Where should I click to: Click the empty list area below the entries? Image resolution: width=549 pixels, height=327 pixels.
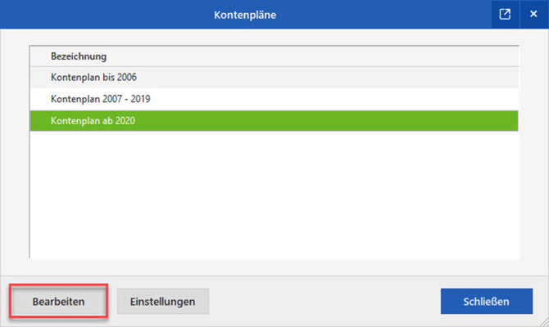pos(274,196)
